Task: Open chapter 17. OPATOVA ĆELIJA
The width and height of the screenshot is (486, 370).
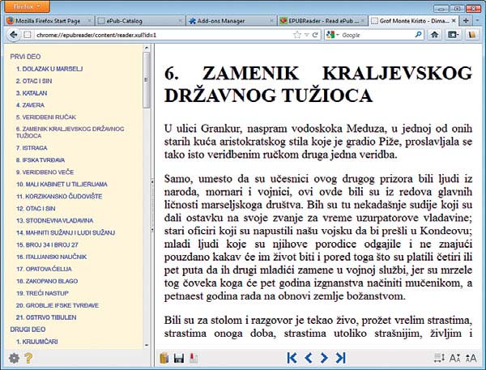Action: 44,269
